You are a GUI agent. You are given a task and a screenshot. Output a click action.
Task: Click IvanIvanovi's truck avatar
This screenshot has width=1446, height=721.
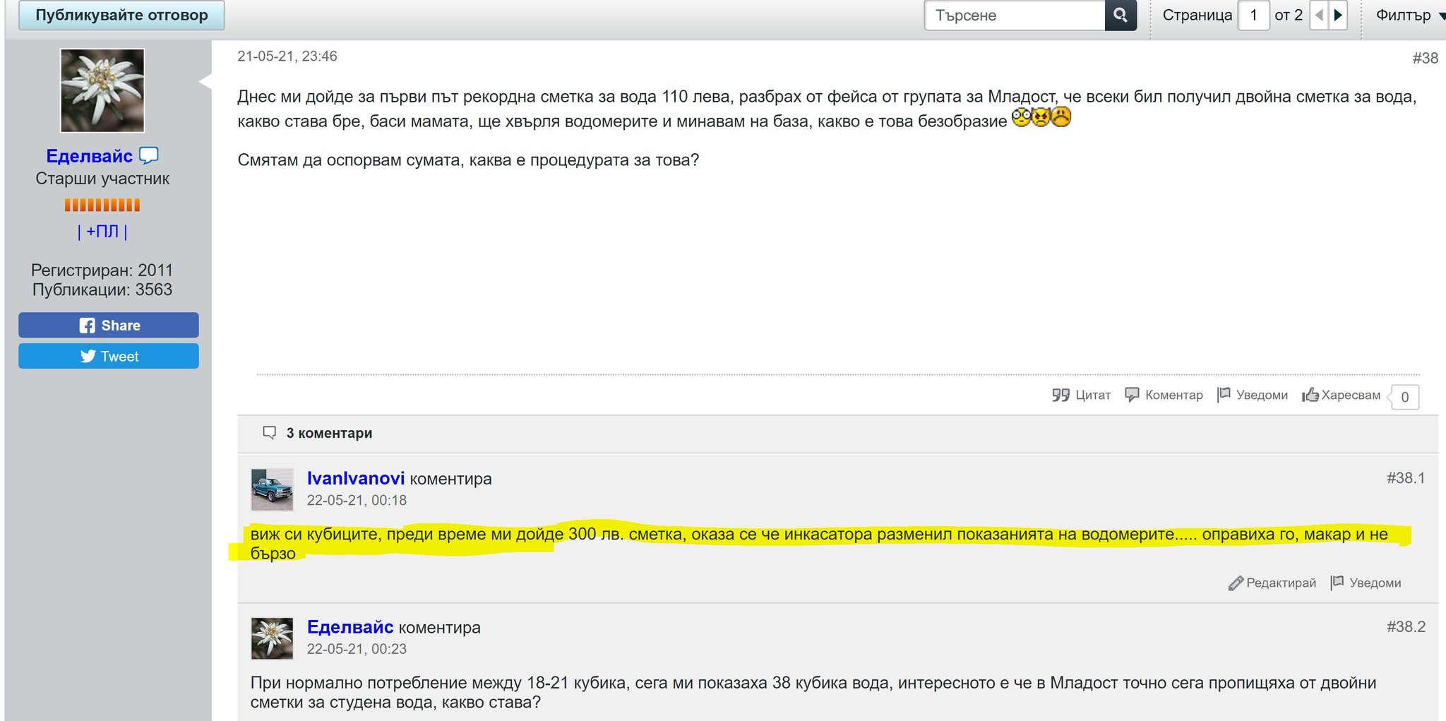272,489
